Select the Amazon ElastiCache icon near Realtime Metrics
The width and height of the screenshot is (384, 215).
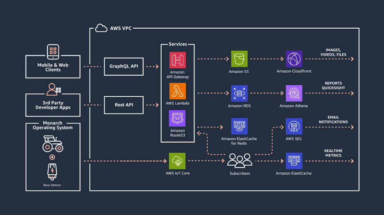(x=294, y=161)
